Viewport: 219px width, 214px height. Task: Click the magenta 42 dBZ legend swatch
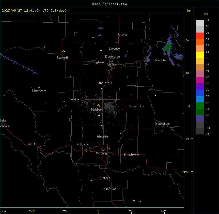[200, 80]
